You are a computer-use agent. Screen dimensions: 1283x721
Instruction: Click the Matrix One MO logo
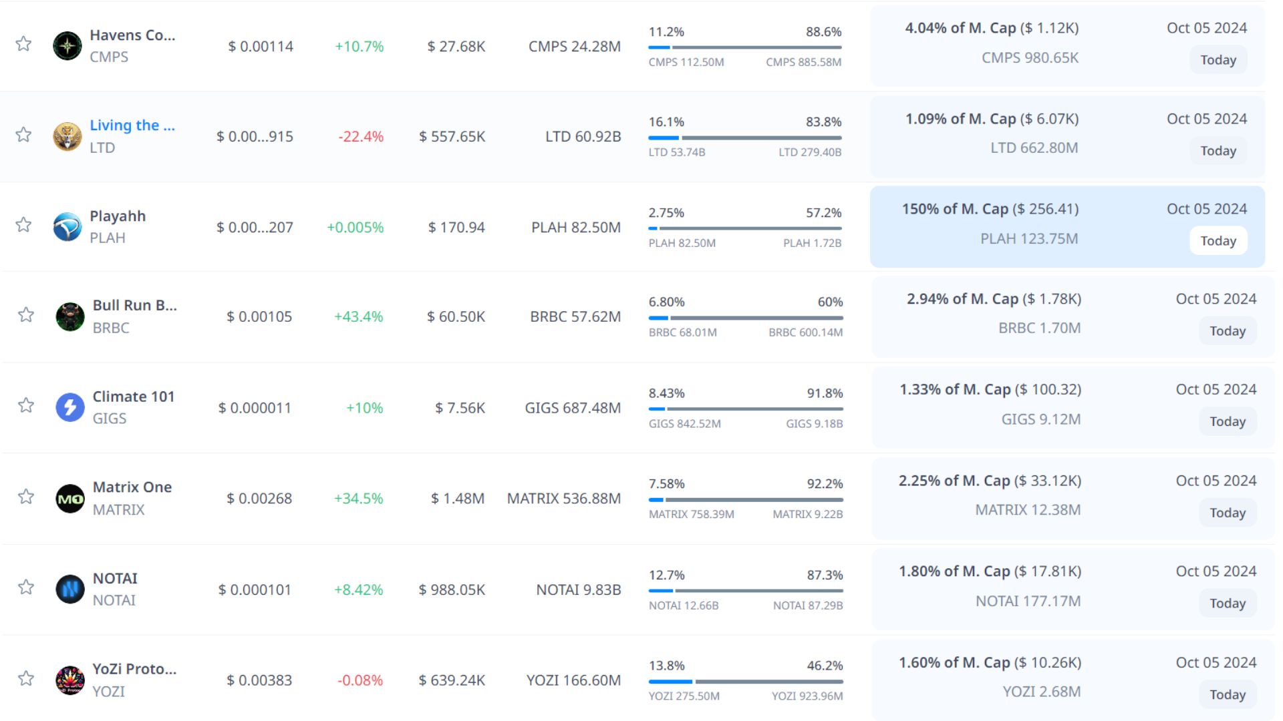69,499
